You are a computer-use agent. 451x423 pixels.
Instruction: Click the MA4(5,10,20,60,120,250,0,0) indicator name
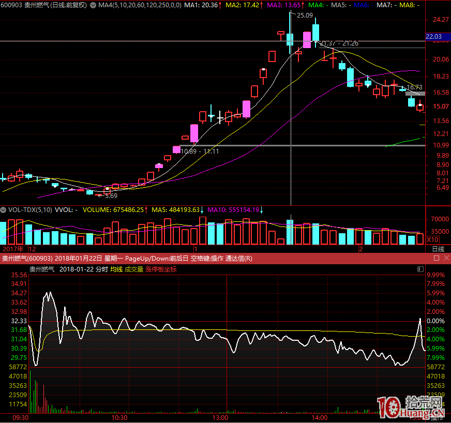click(140, 5)
